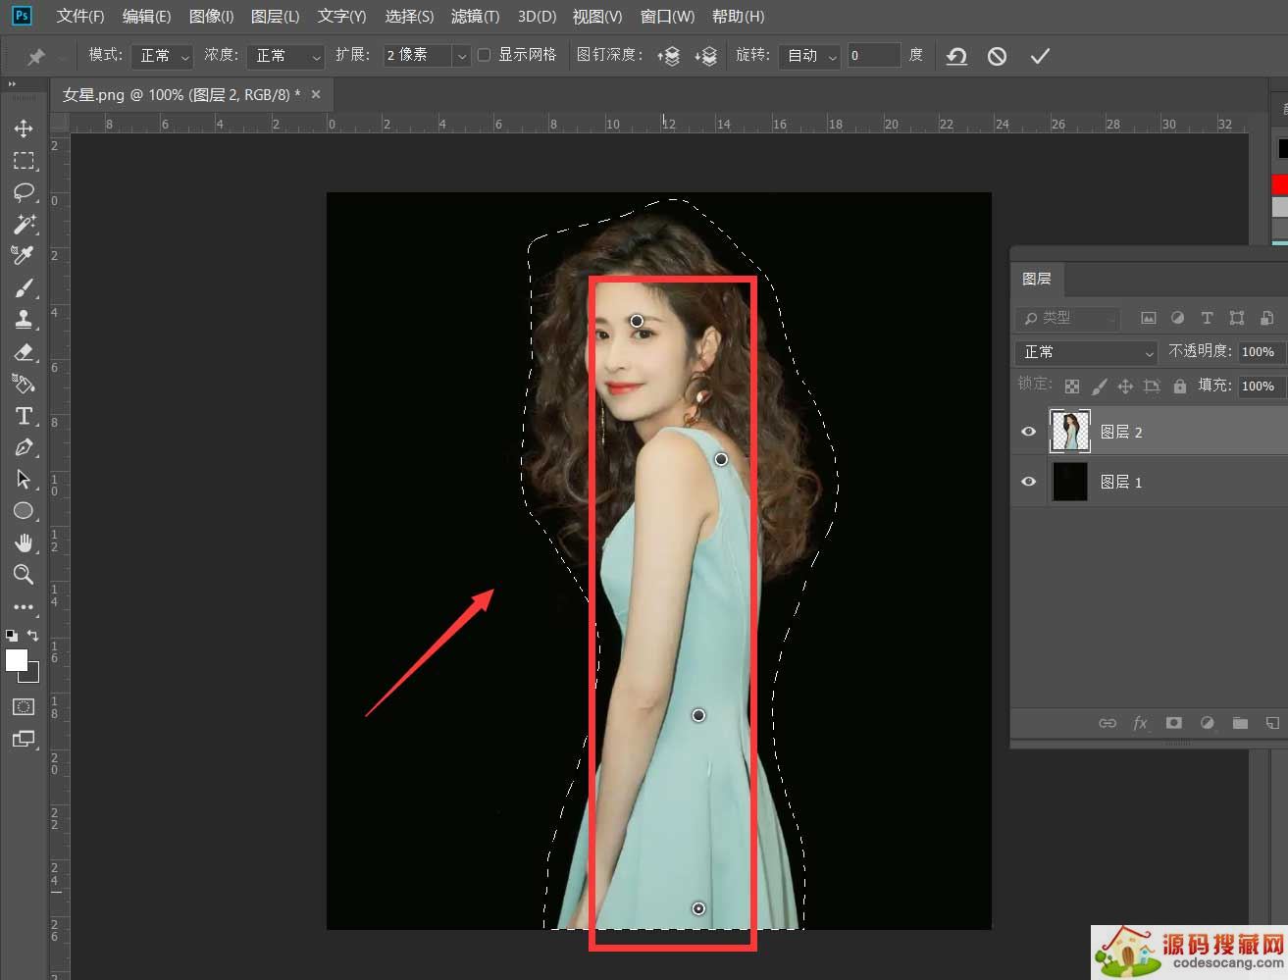Open the 窗口(W) menu
This screenshot has height=980, width=1288.
[667, 17]
